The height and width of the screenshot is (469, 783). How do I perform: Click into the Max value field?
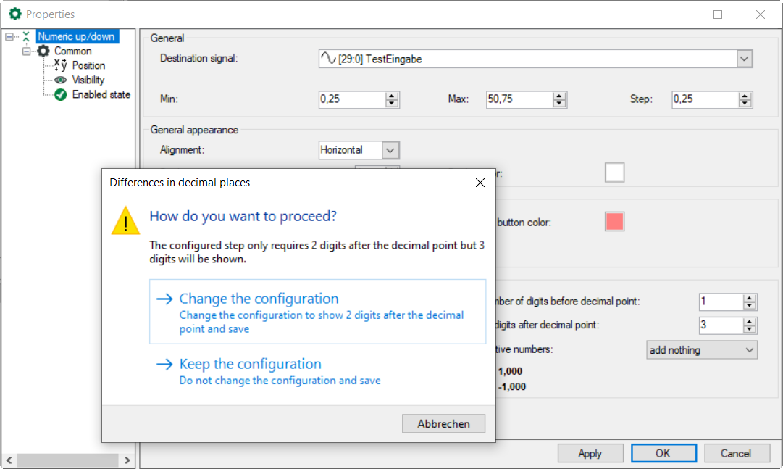tap(507, 99)
